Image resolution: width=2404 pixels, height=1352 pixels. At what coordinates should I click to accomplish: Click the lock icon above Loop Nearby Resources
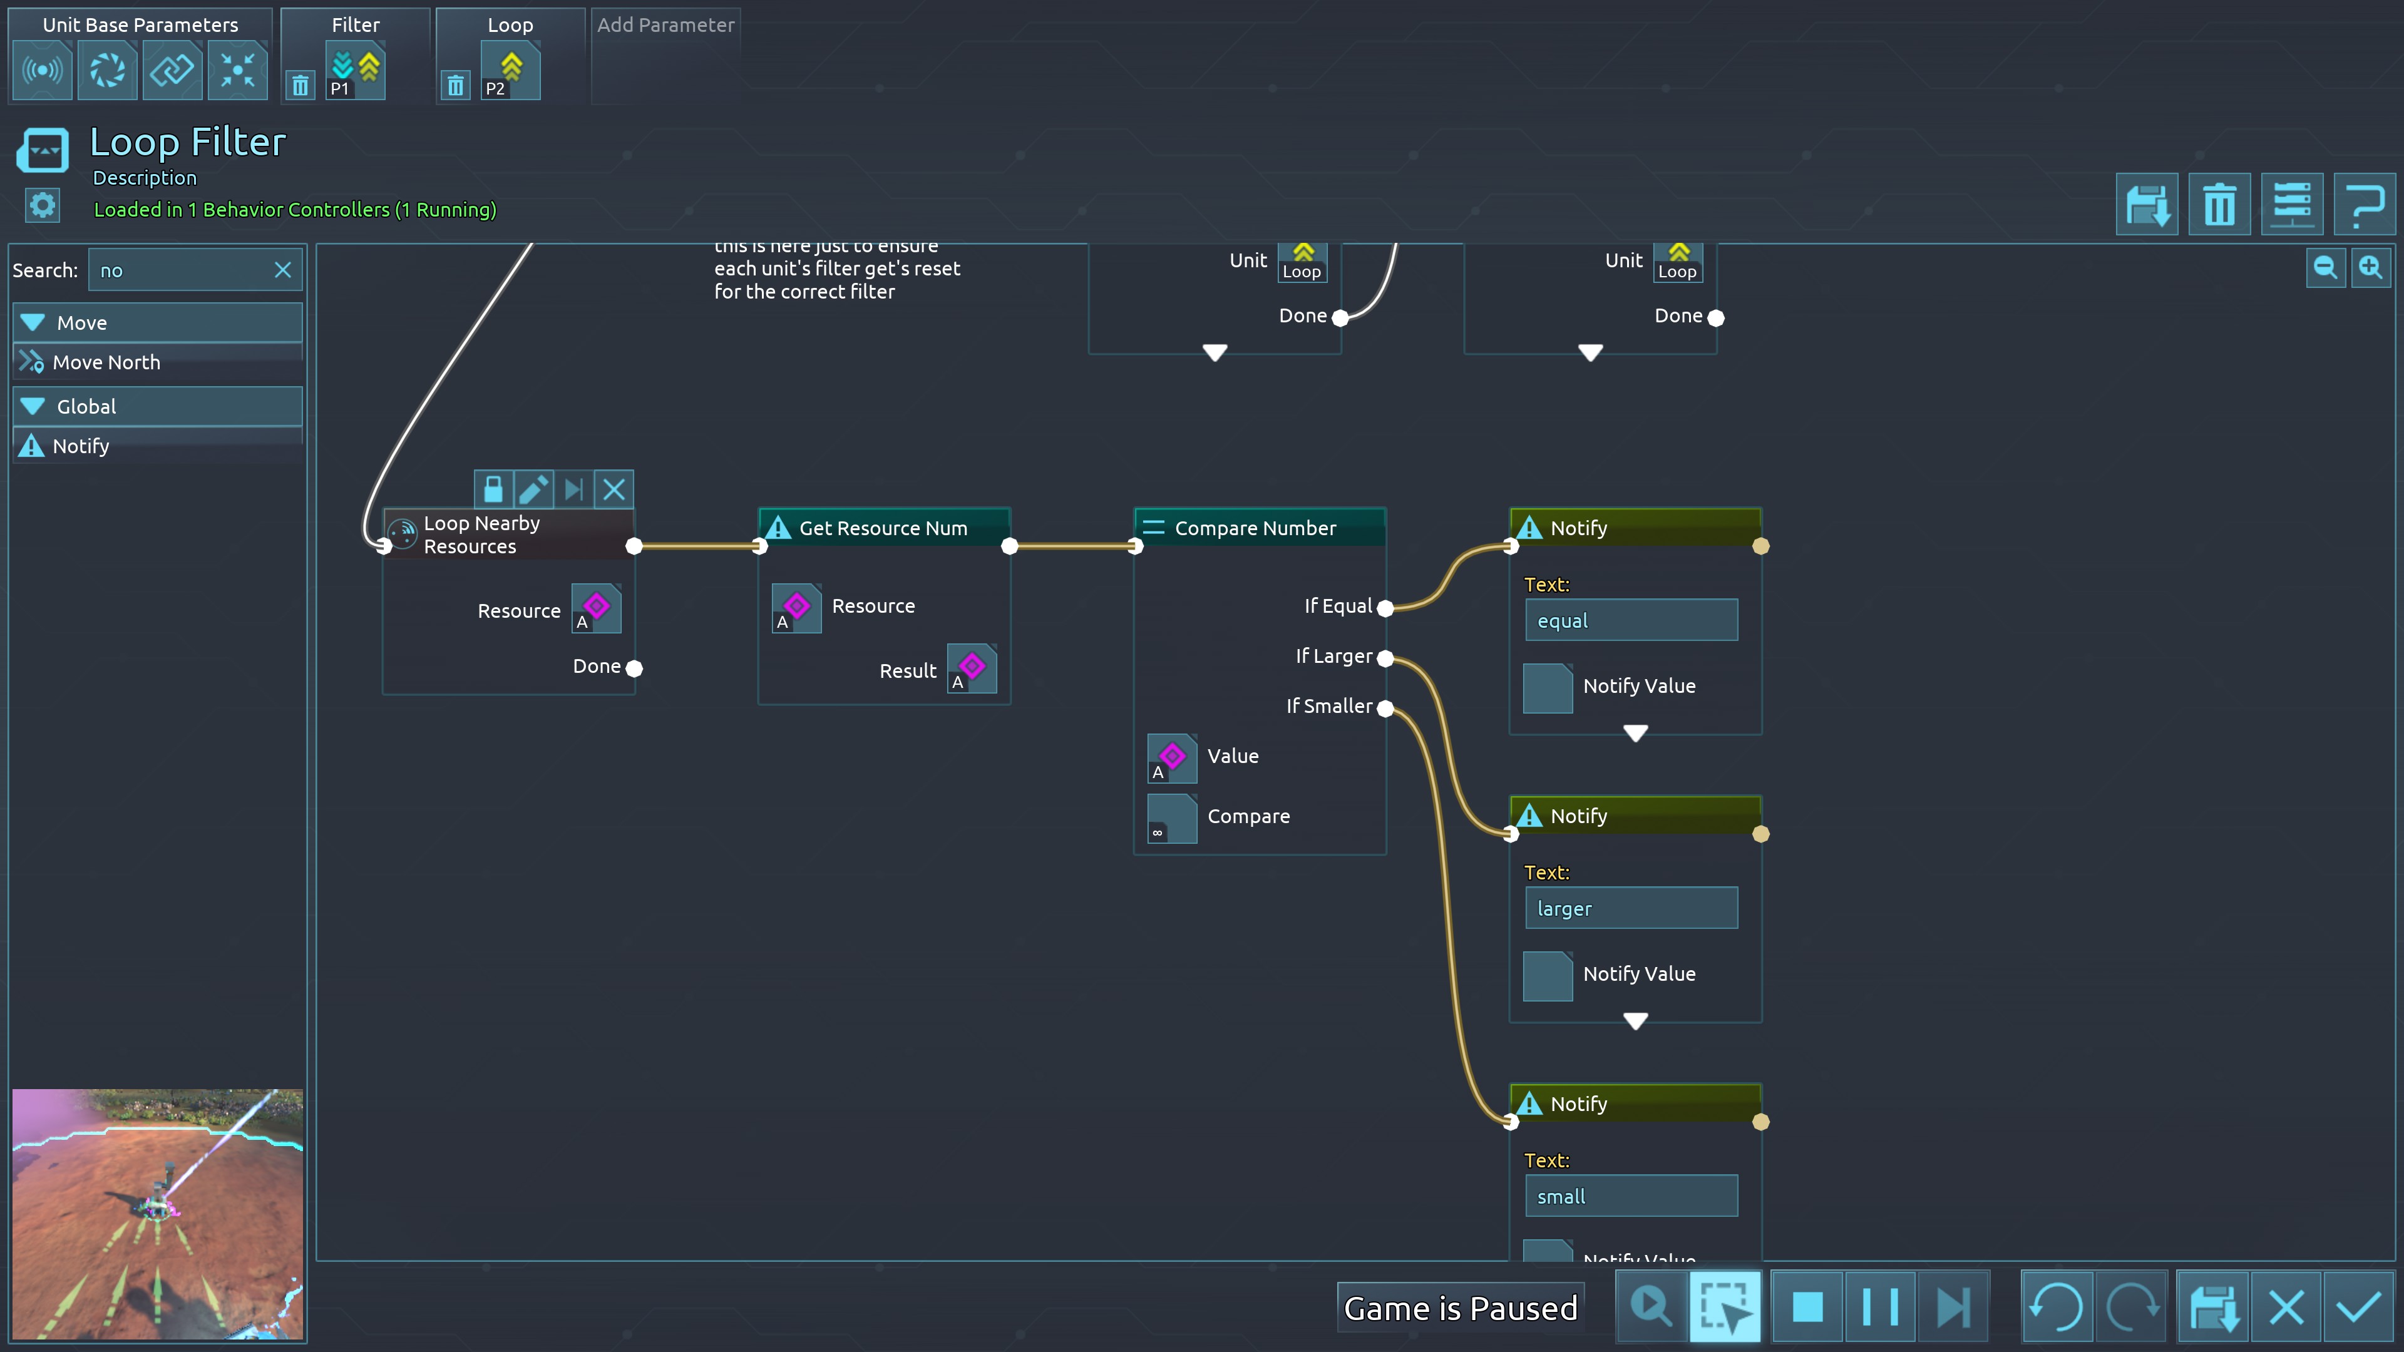494,489
